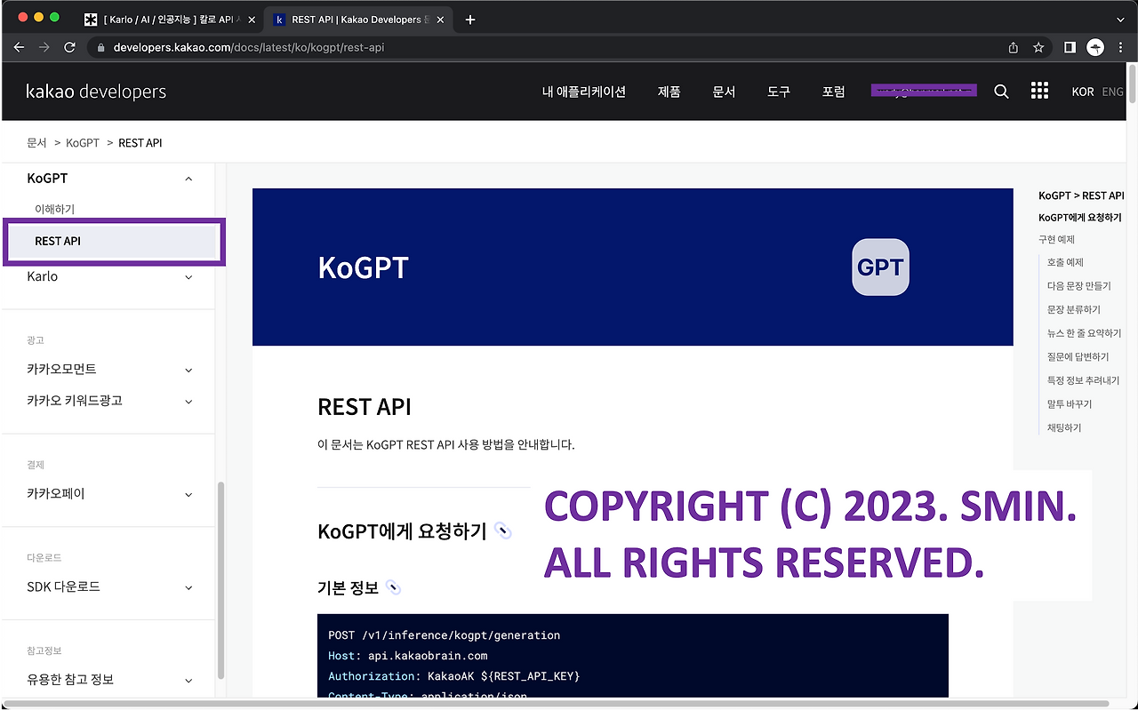Open the incognito profile icon
Viewport: 1138px width, 710px height.
1095,47
